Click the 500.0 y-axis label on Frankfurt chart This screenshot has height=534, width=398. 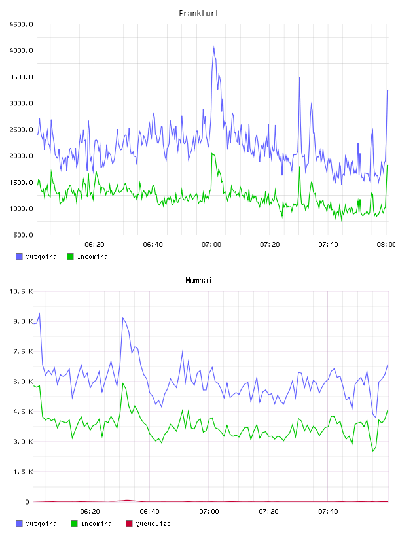(23, 235)
